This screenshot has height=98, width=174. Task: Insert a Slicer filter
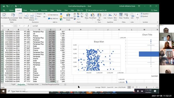[x=121, y=16]
